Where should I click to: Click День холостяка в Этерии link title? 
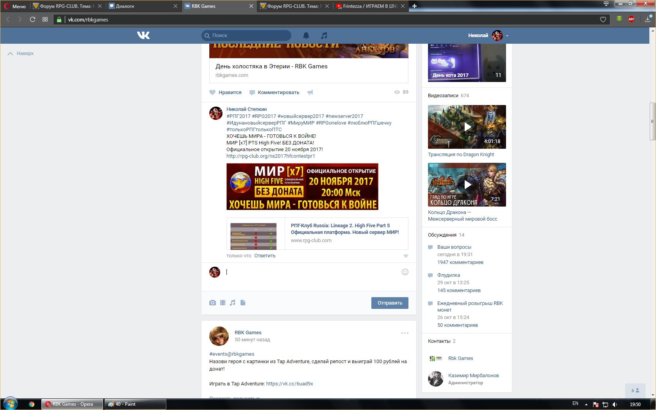click(x=271, y=66)
